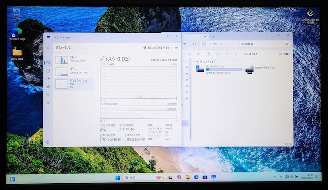The image size is (328, 190).
Task: Toggle the 詳細 details pane button
Action: click(283, 54)
